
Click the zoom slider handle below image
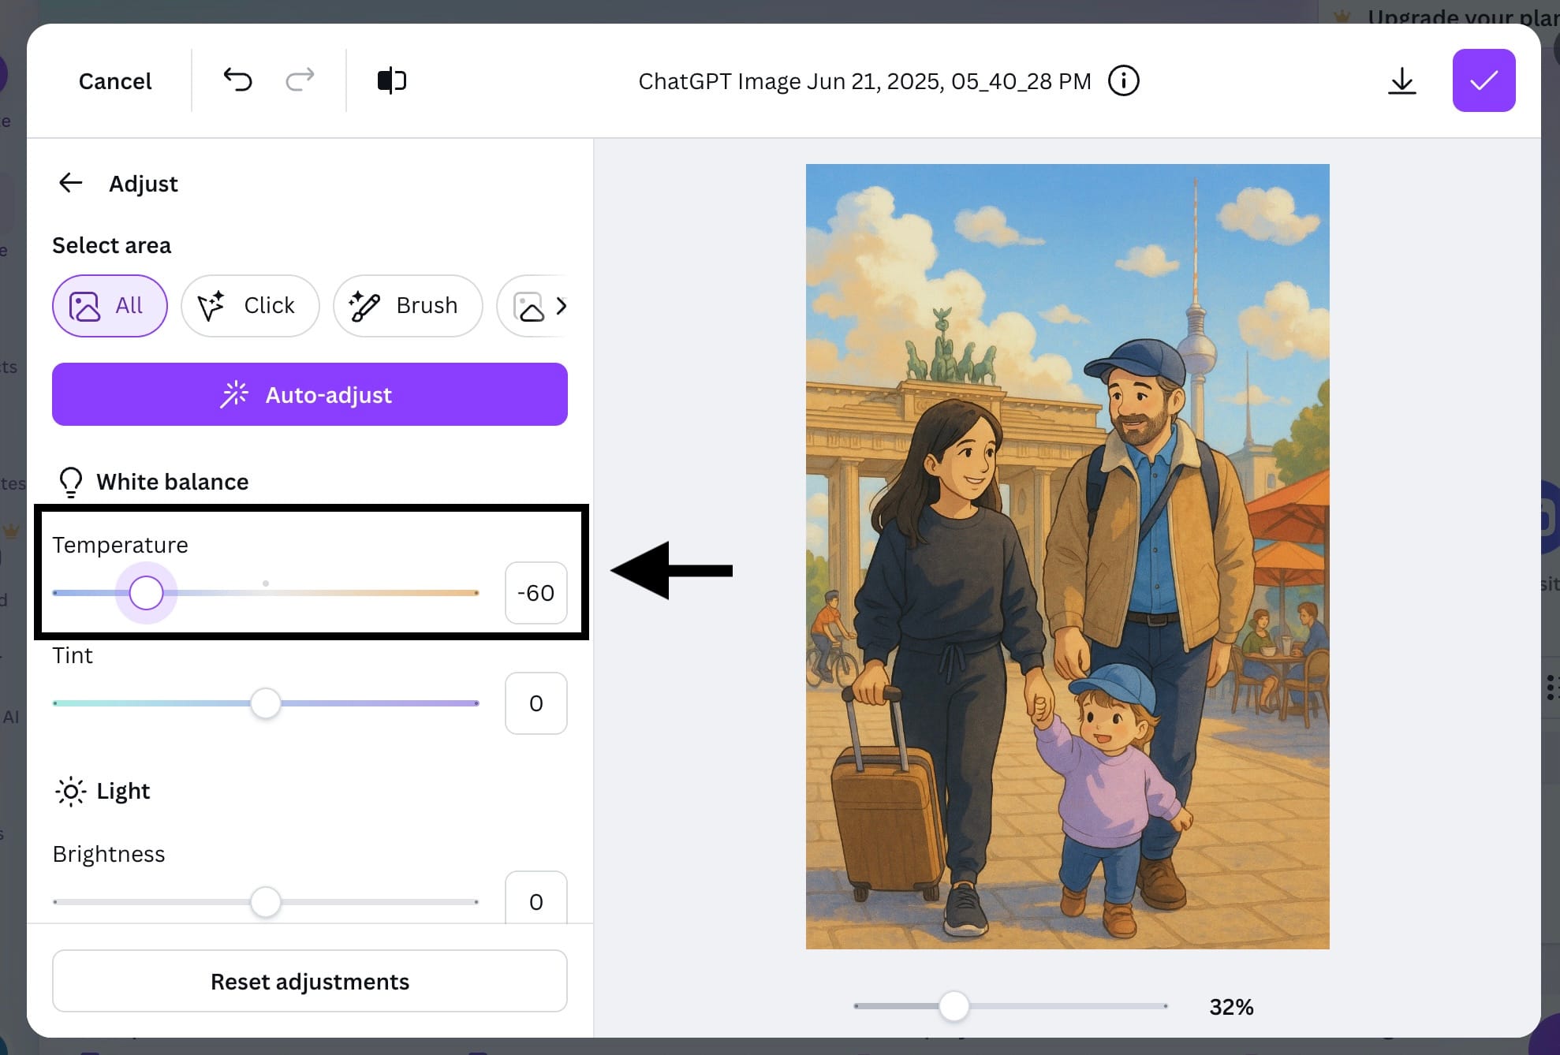[x=954, y=1006]
